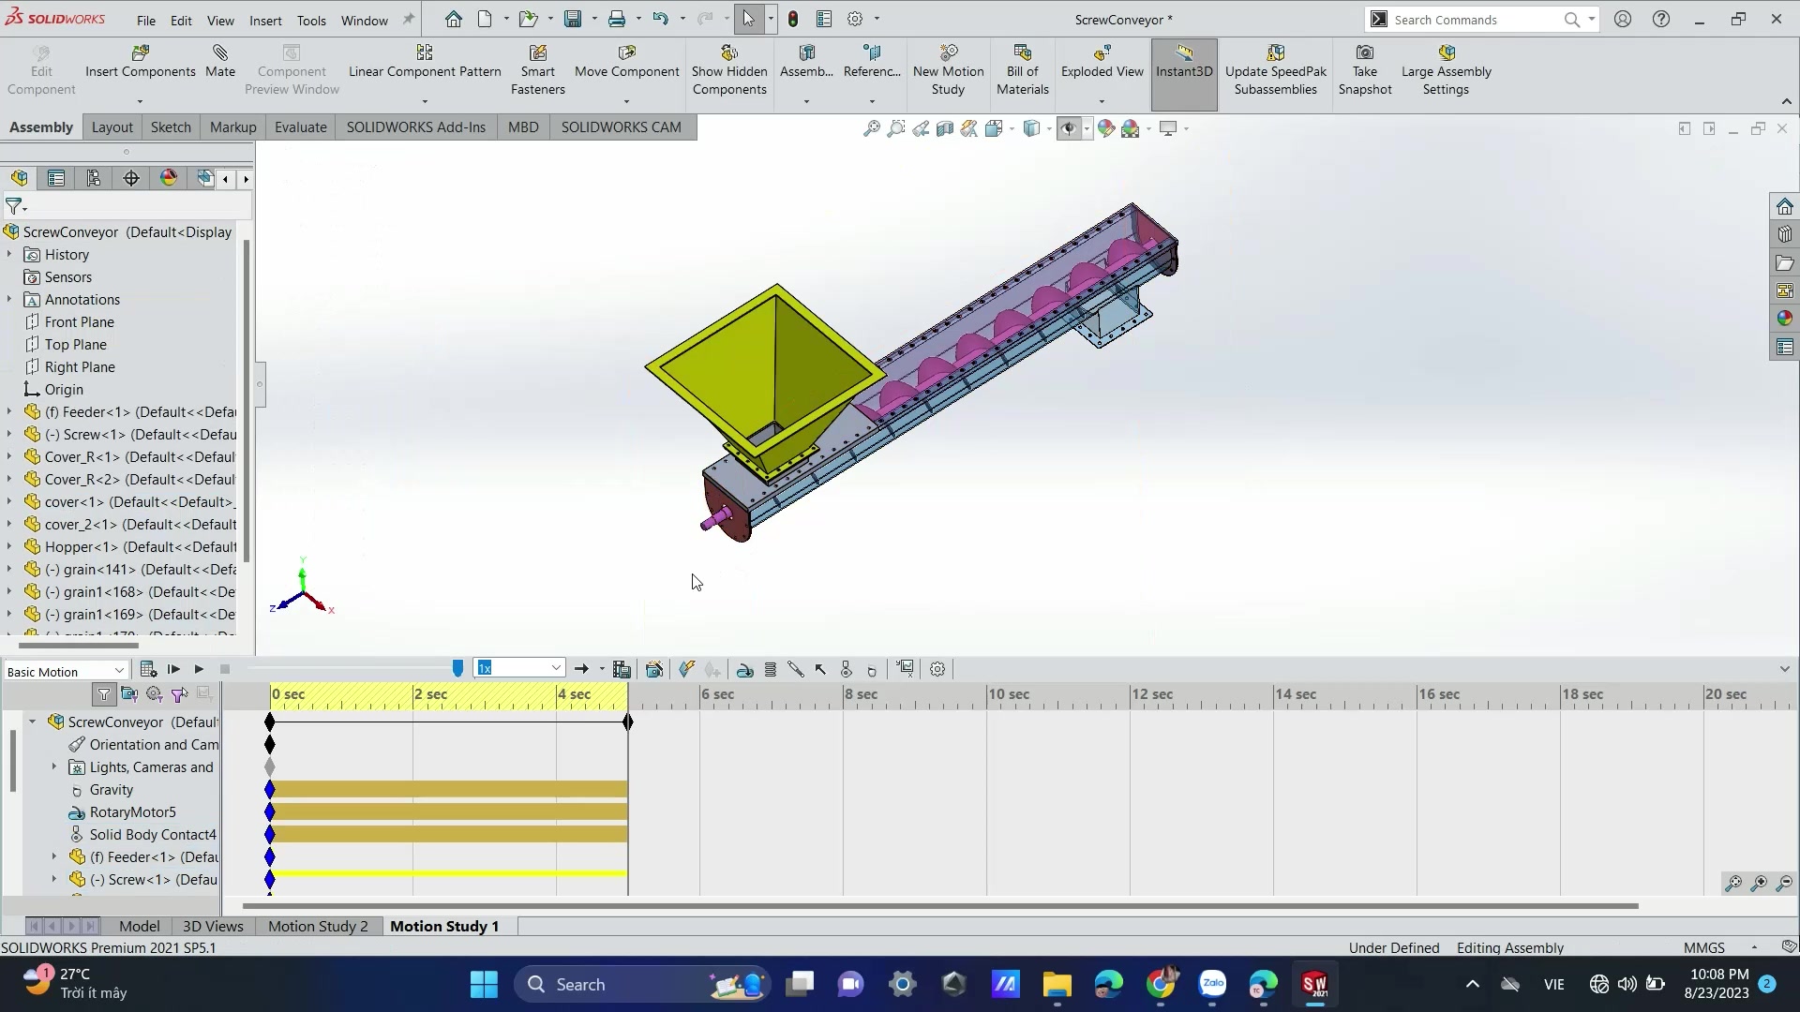The width and height of the screenshot is (1800, 1012).
Task: Toggle Filter Selected in MotionManager
Action: click(x=179, y=694)
